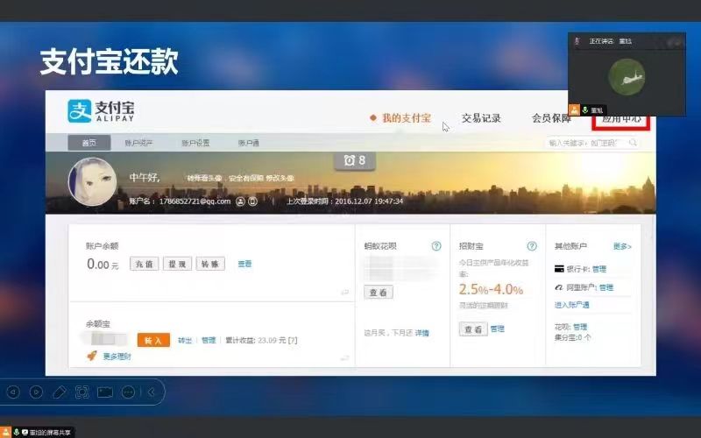Image resolution: width=701 pixels, height=438 pixels.
Task: Open 交易记录 top navigation
Action: [x=481, y=118]
